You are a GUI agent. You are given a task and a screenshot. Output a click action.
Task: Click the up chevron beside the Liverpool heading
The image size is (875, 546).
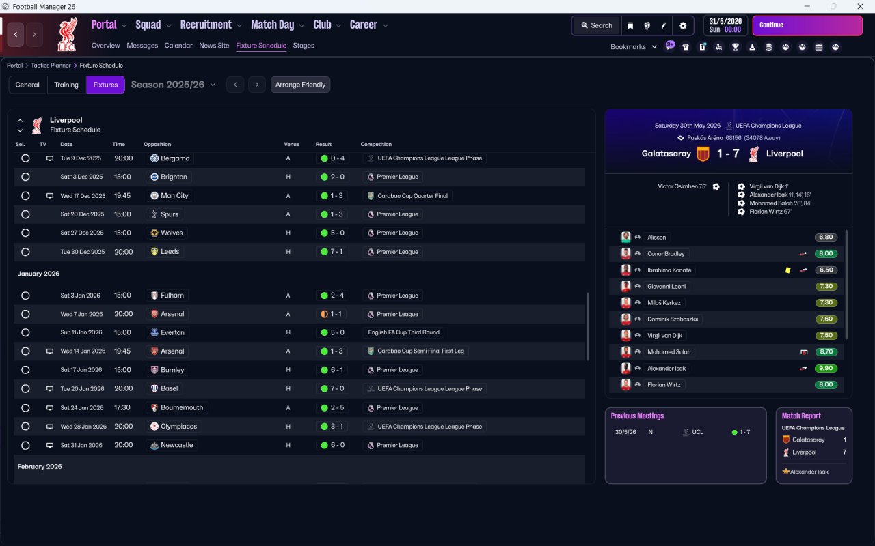[20, 120]
